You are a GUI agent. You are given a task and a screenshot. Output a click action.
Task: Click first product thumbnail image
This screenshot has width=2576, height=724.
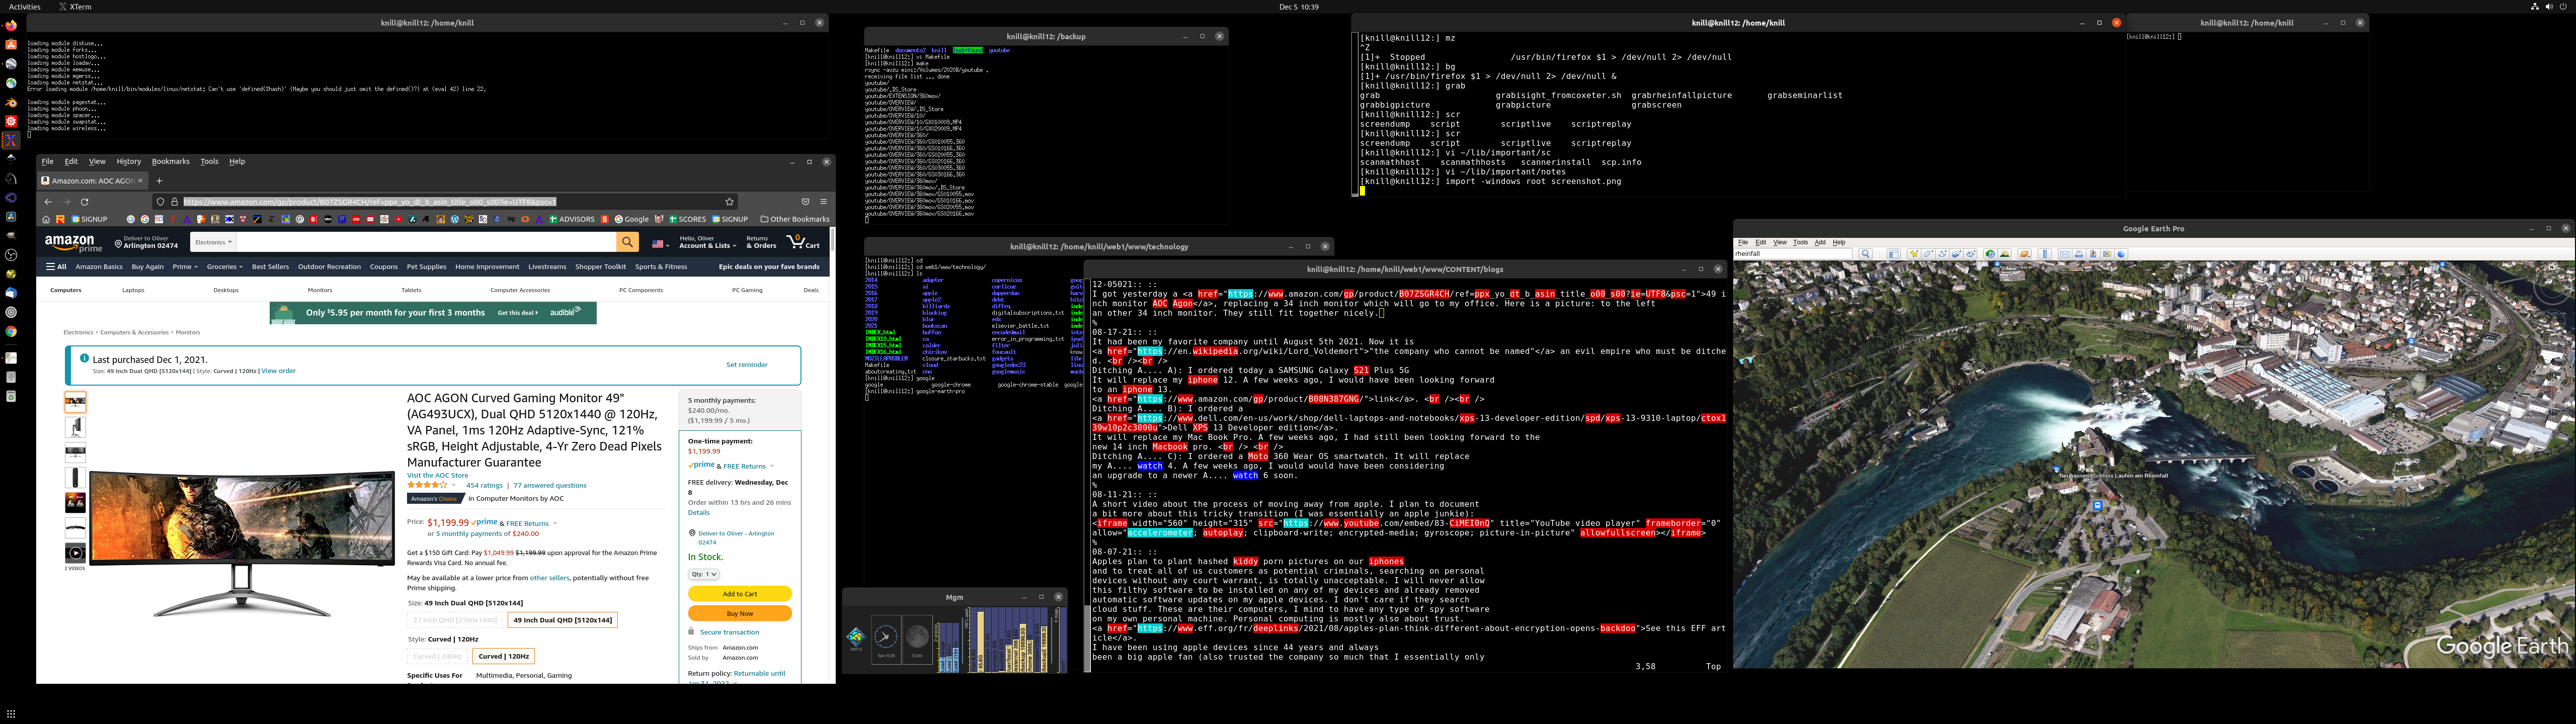coord(75,402)
